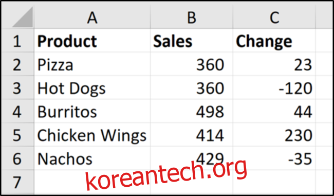Select the Nachos cell
334x196 pixels.
point(92,158)
